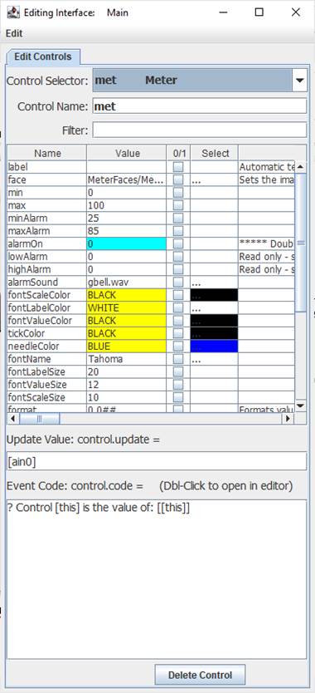315x693 pixels.
Task: Toggle the checkbox in the alarmOn row
Action: [x=178, y=244]
